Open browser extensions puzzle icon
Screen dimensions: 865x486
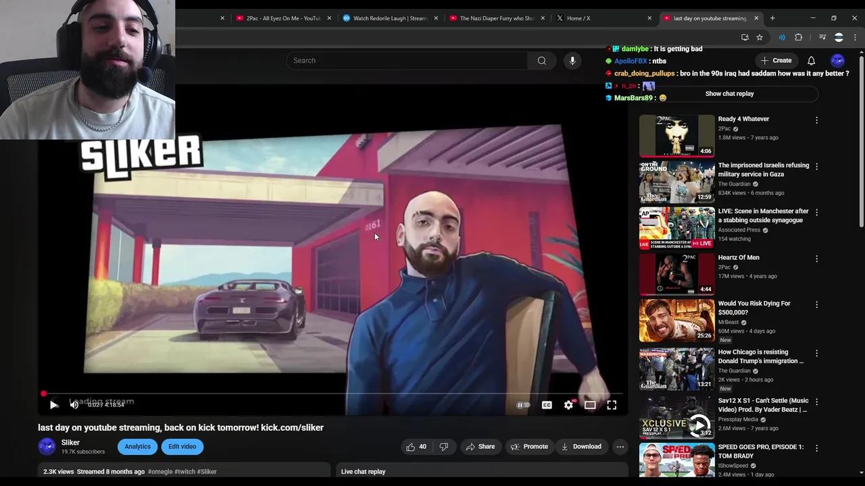coord(799,37)
